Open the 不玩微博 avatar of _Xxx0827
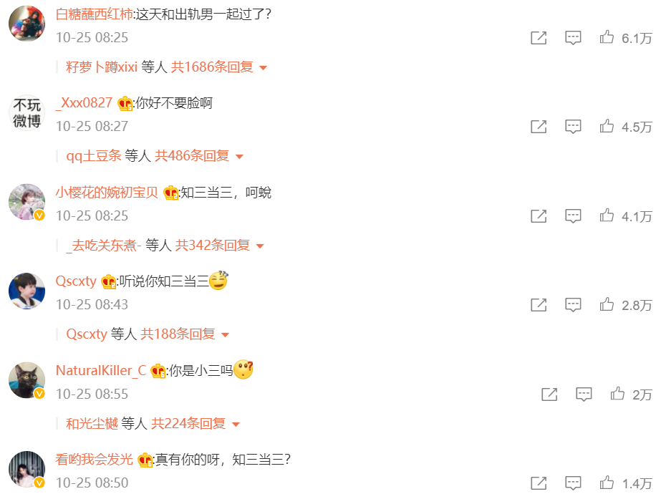The width and height of the screenshot is (661, 494). coord(27,112)
